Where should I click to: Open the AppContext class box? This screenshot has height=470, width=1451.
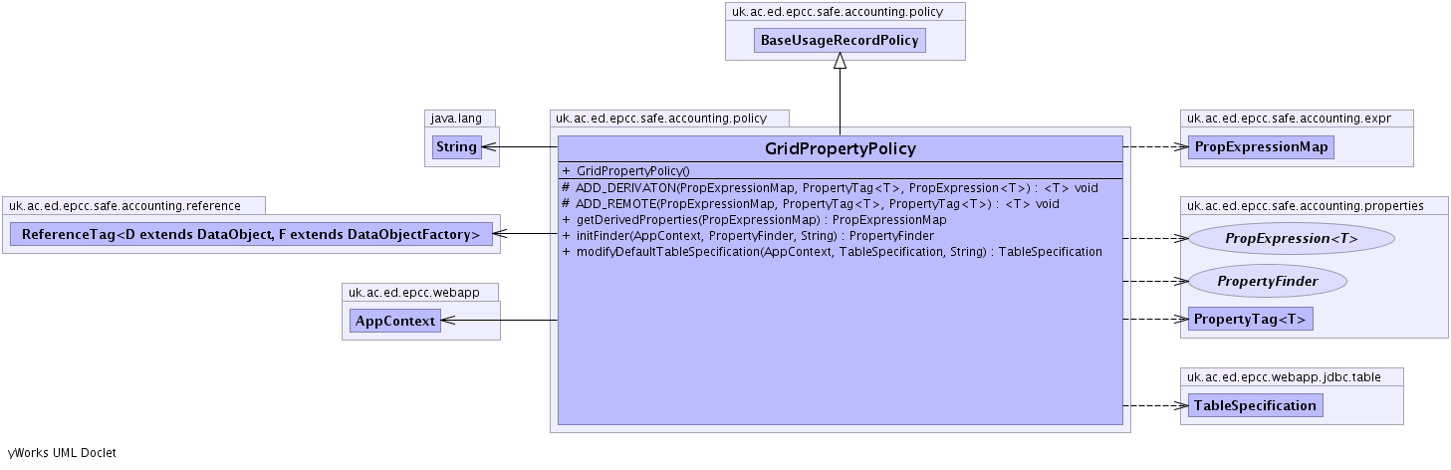point(394,321)
